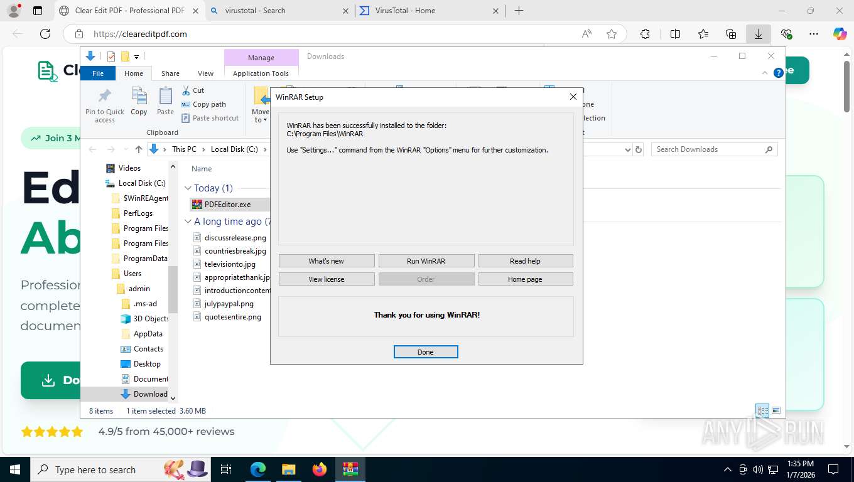Click the New folder quick access icon
Viewport: 854px width, 482px height.
click(125, 56)
